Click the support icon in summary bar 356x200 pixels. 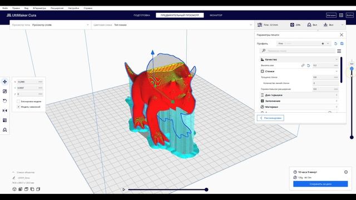click(309, 24)
